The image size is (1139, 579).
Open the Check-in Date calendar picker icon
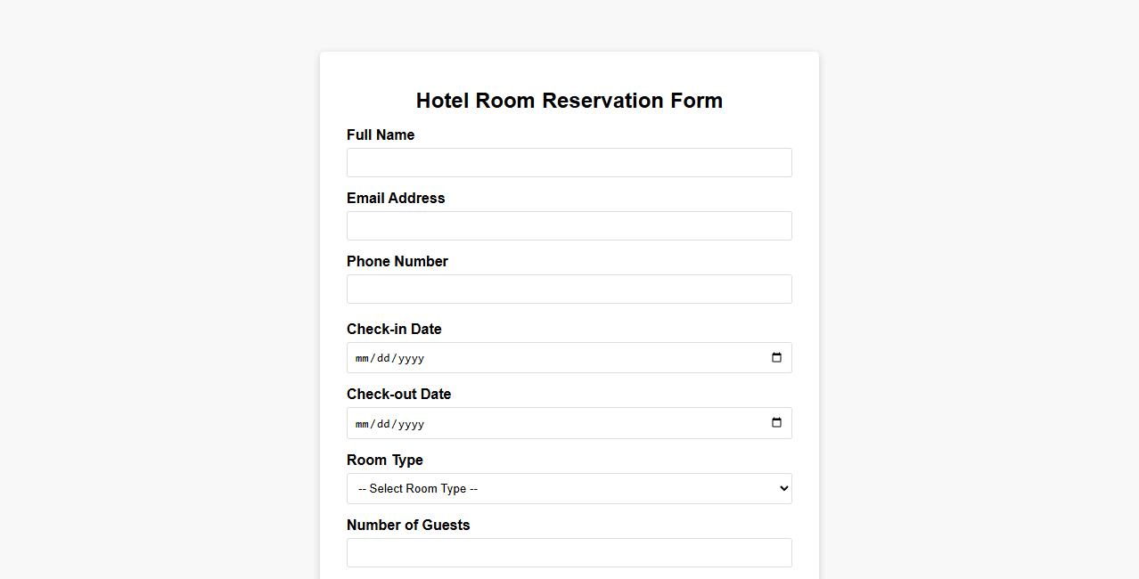(775, 357)
